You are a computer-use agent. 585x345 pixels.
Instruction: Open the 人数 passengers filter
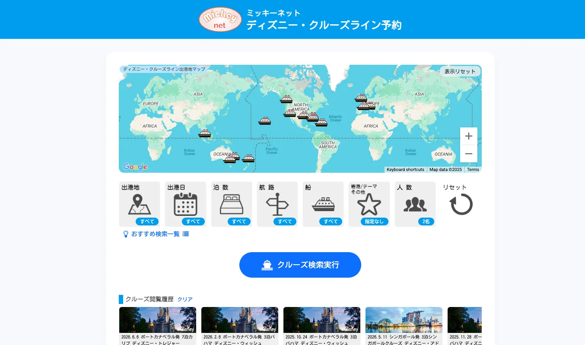pos(415,204)
